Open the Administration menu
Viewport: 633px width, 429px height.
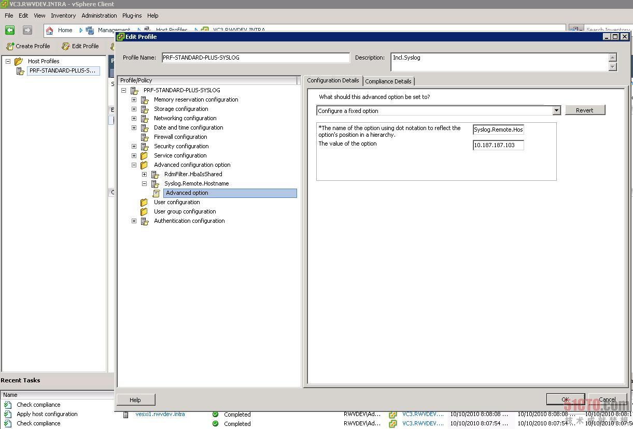(x=99, y=16)
